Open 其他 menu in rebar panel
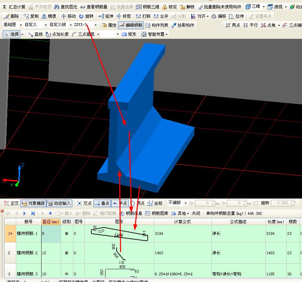 pos(180,213)
